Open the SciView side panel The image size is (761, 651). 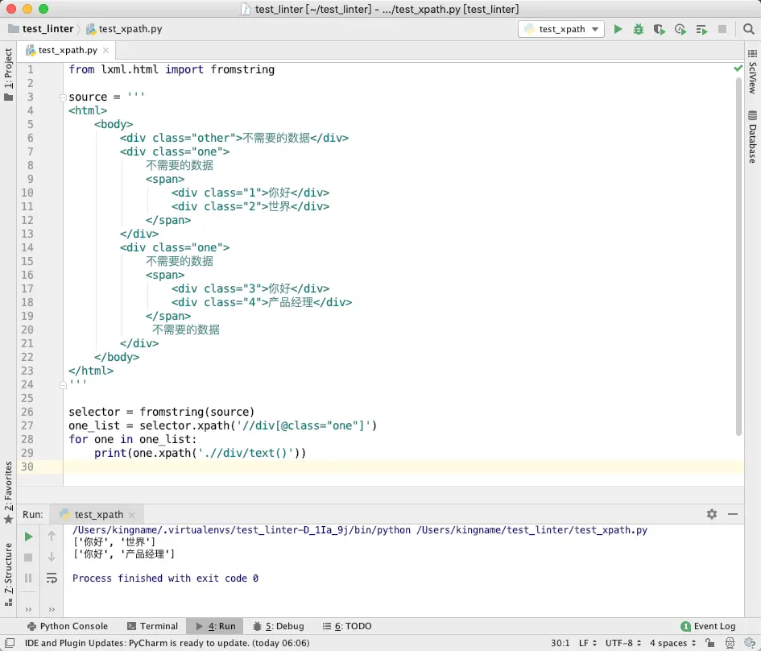coord(752,72)
